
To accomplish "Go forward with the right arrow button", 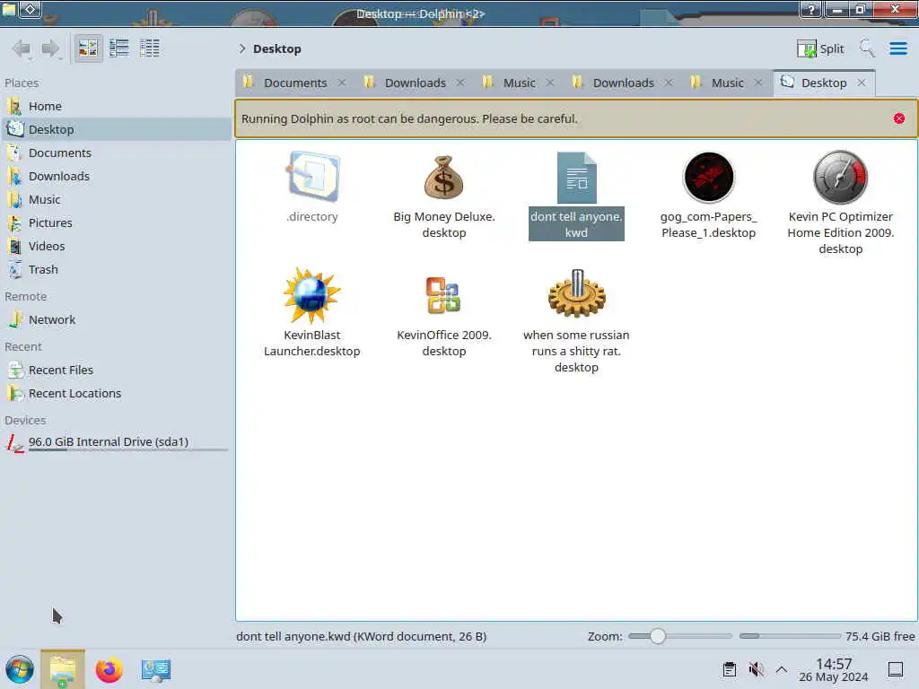I will pos(51,48).
